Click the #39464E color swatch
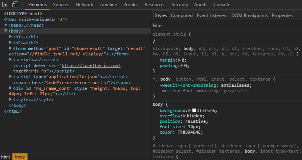The width and height of the screenshot is (302, 160). tap(180, 132)
